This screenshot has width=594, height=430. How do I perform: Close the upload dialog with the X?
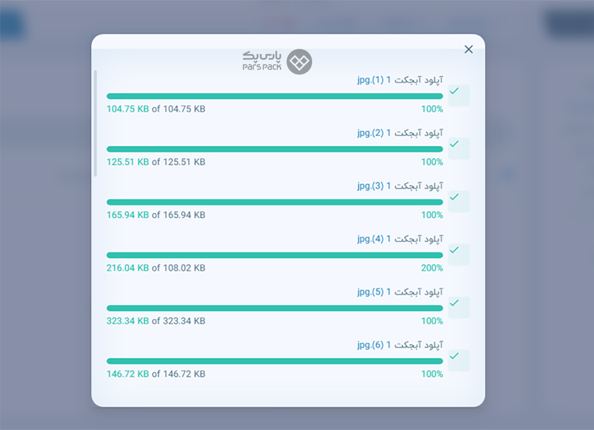468,50
